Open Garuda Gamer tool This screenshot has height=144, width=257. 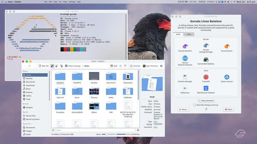(227, 48)
